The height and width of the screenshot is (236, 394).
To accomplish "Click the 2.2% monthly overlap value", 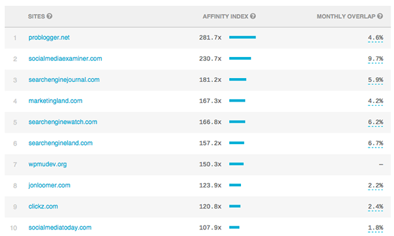I will (376, 186).
